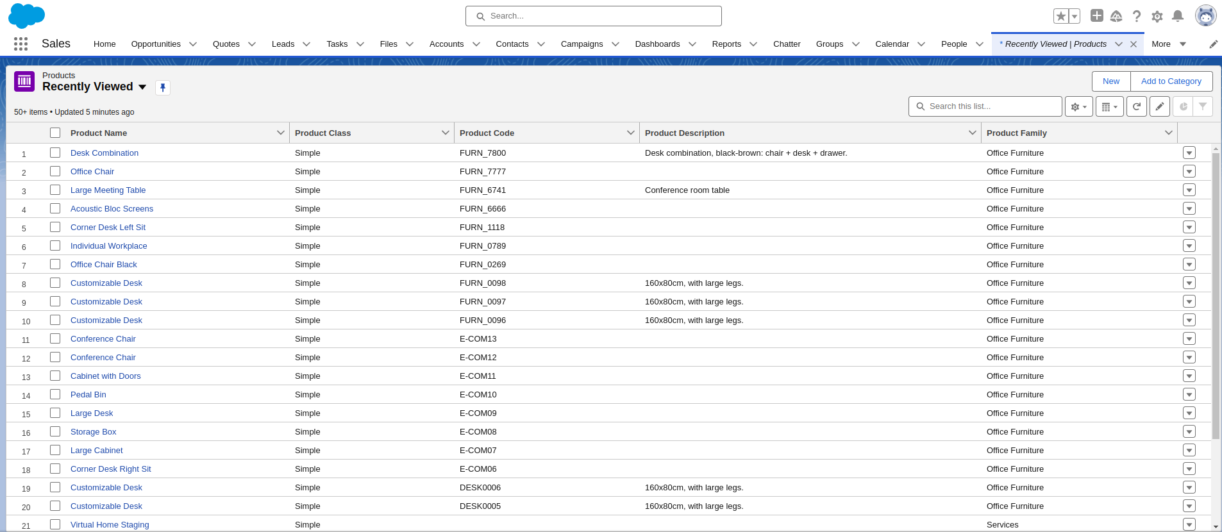The height and width of the screenshot is (532, 1222).
Task: Open the App Launcher grid icon
Action: tap(21, 44)
